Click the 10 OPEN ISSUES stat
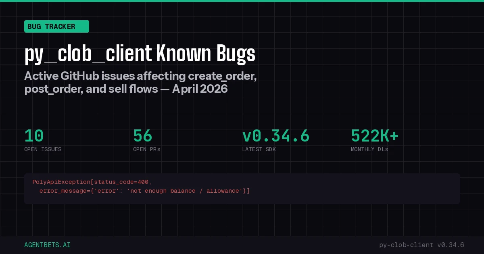Screen dimensions: 484x254 click(33, 136)
